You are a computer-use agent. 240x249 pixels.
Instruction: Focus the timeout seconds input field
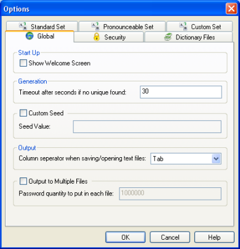tap(181, 92)
